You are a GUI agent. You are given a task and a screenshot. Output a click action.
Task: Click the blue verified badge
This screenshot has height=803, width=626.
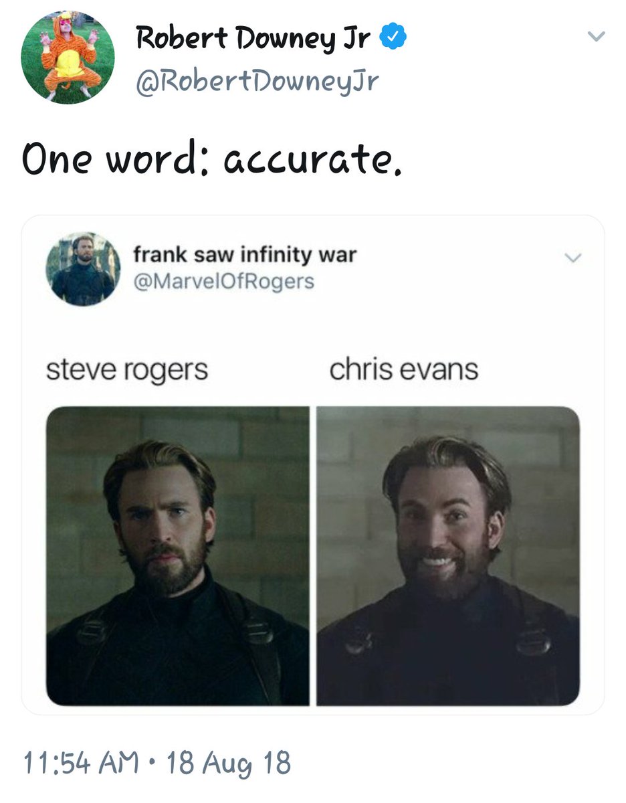394,39
